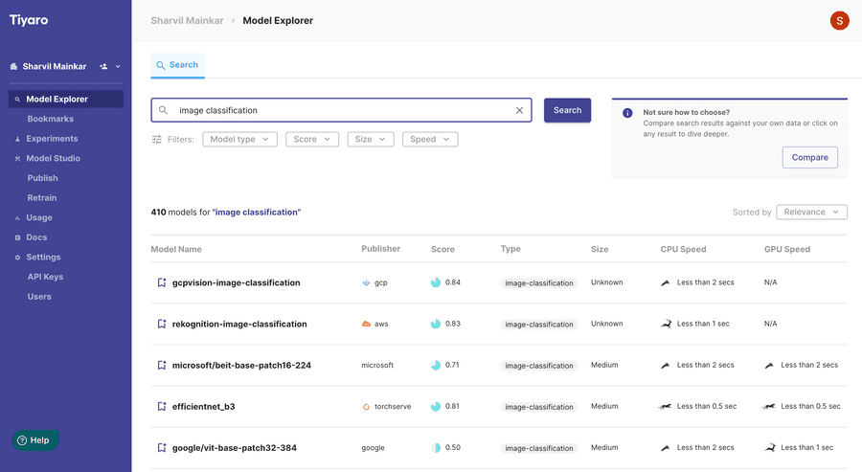Viewport: 862px width, 472px height.
Task: Bookmark the microsoft/beit-base-patch16-224 model
Action: tap(162, 365)
